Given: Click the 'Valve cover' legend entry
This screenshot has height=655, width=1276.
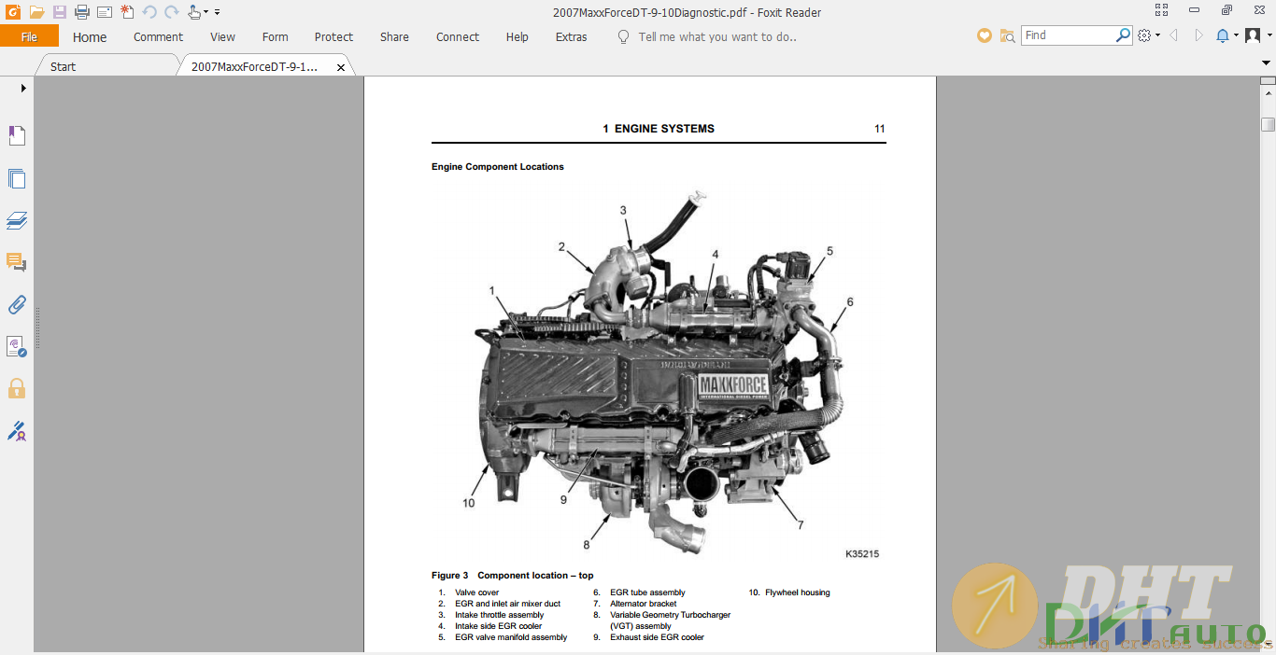Looking at the screenshot, I should [x=476, y=592].
